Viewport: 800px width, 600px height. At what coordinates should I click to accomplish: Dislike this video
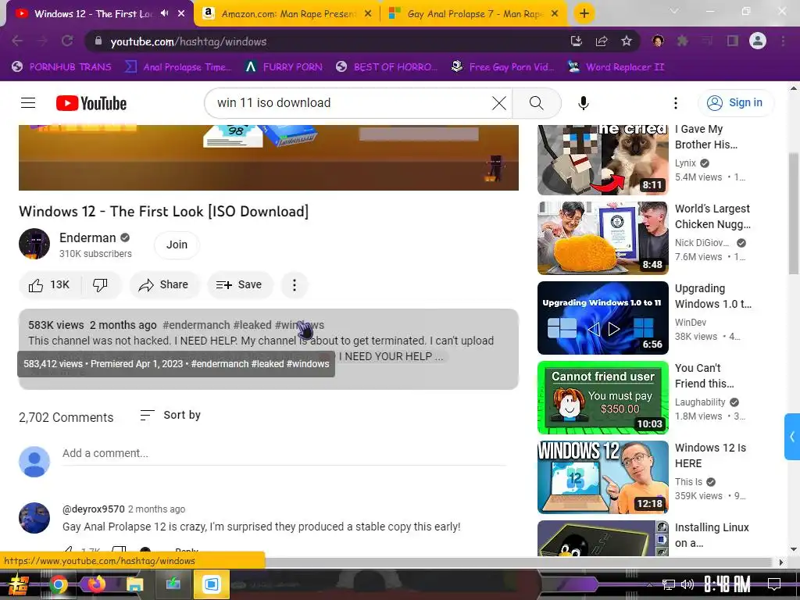tap(100, 284)
